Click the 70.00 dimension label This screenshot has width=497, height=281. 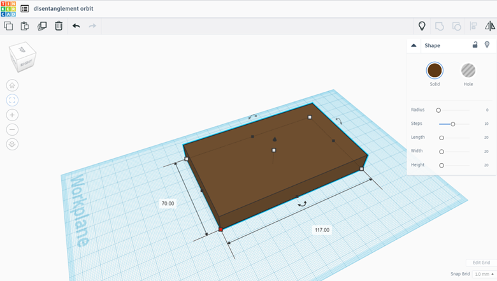tap(168, 203)
